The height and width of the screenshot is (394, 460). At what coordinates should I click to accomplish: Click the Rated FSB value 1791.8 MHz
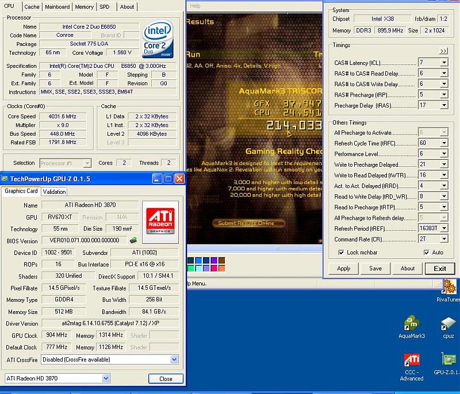click(x=63, y=142)
